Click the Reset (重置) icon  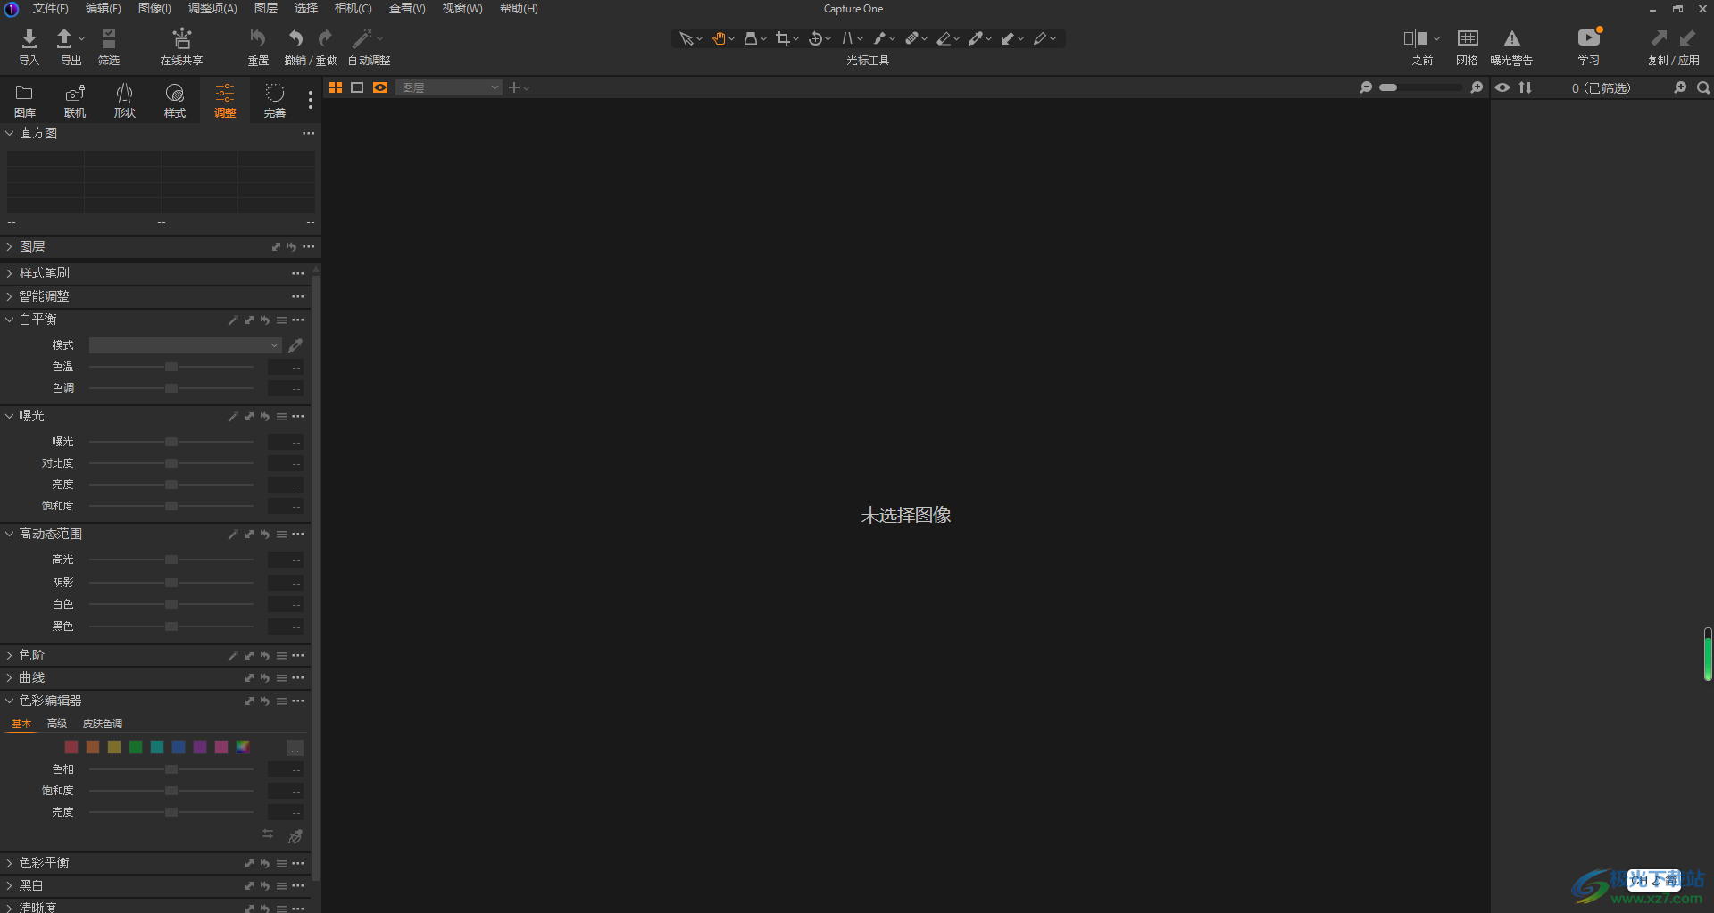click(258, 38)
